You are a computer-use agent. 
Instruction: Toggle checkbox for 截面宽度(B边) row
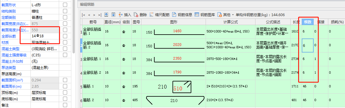(65, 24)
